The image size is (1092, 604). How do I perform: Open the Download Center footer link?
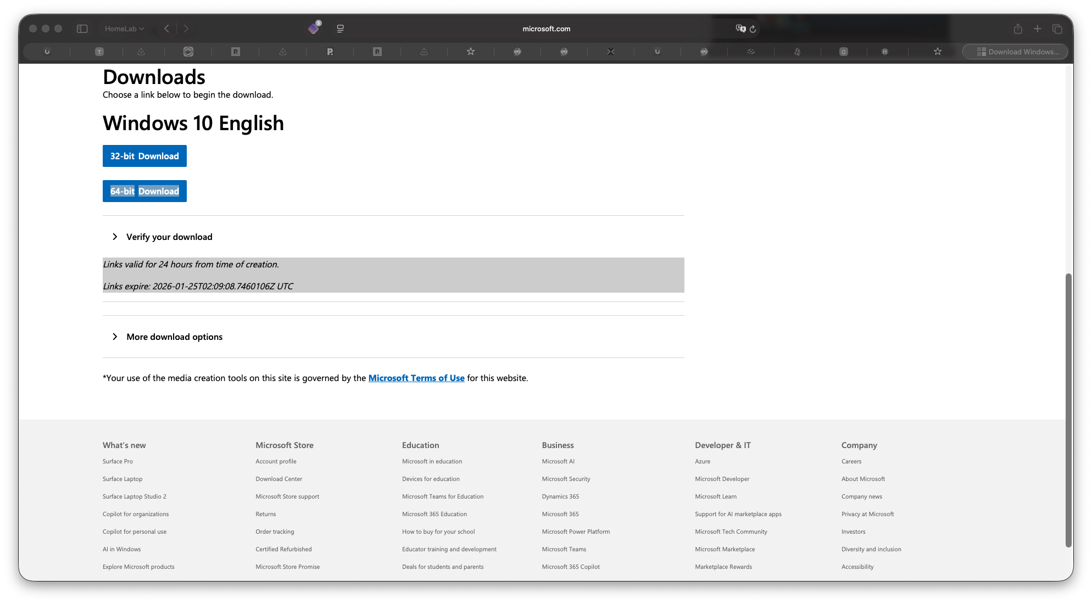(x=278, y=479)
